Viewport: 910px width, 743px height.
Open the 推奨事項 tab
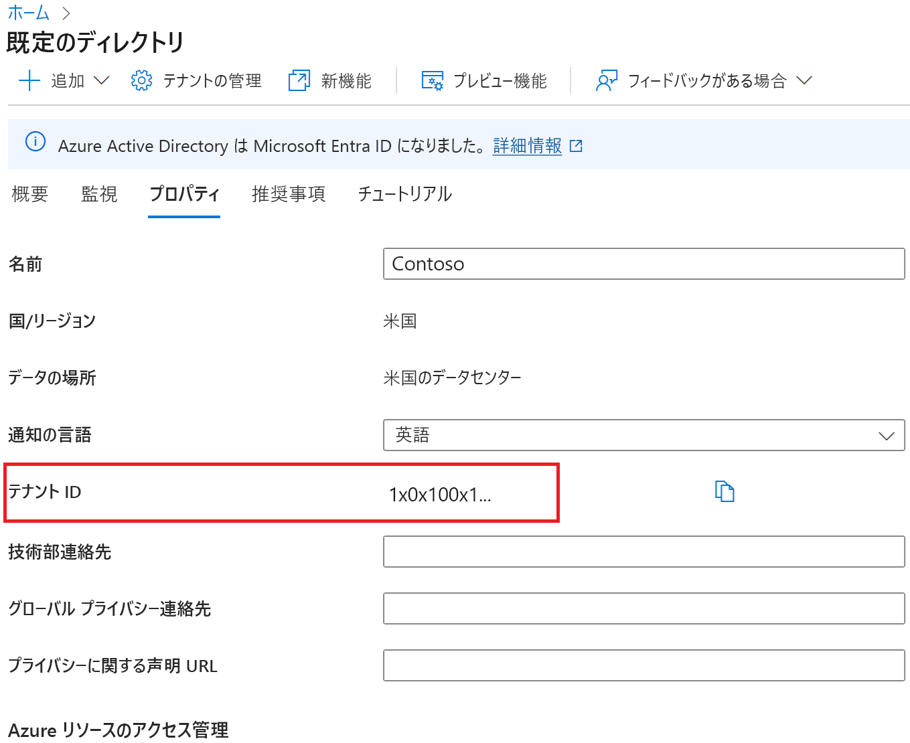pyautogui.click(x=289, y=194)
